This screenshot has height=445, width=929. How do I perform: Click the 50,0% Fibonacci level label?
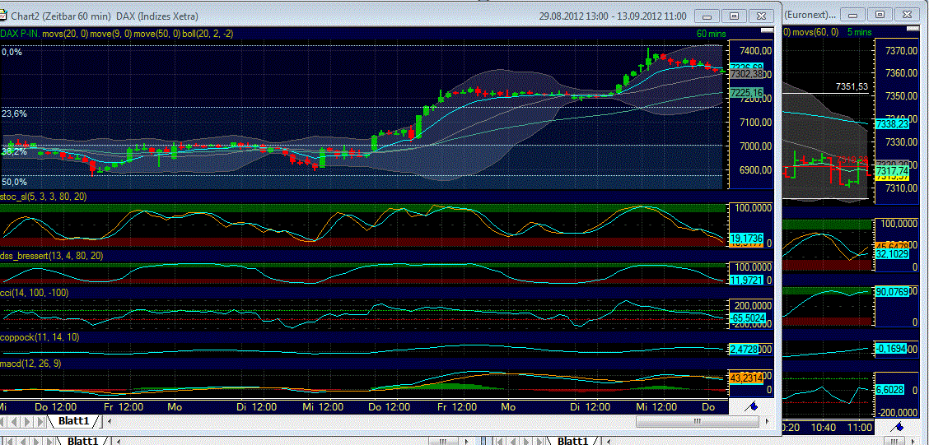pos(14,182)
